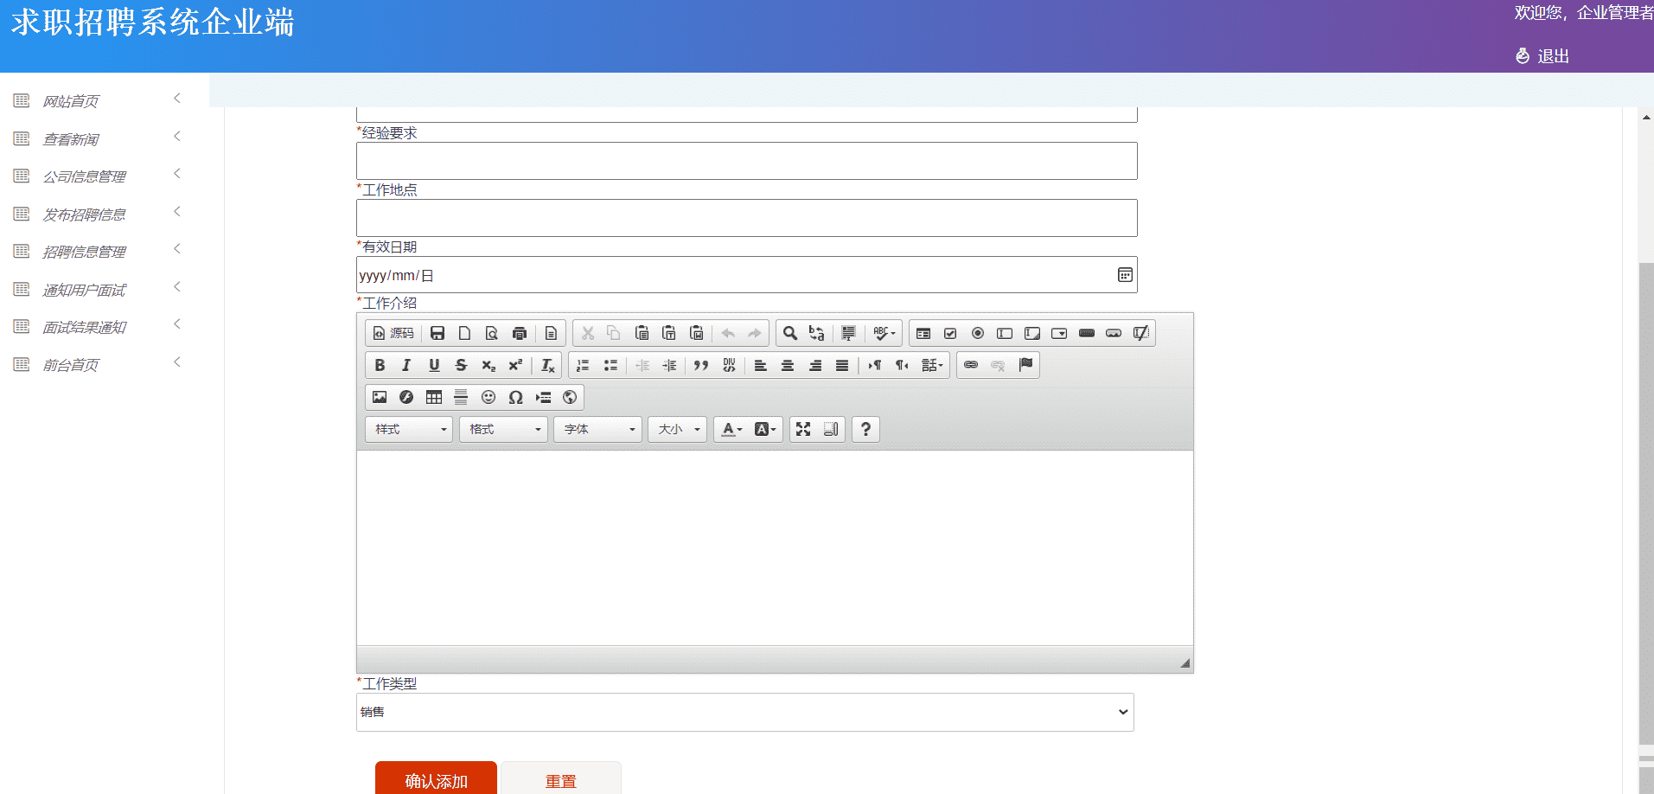Open the 工作类型 select showing 销售
1654x794 pixels.
[x=745, y=712]
